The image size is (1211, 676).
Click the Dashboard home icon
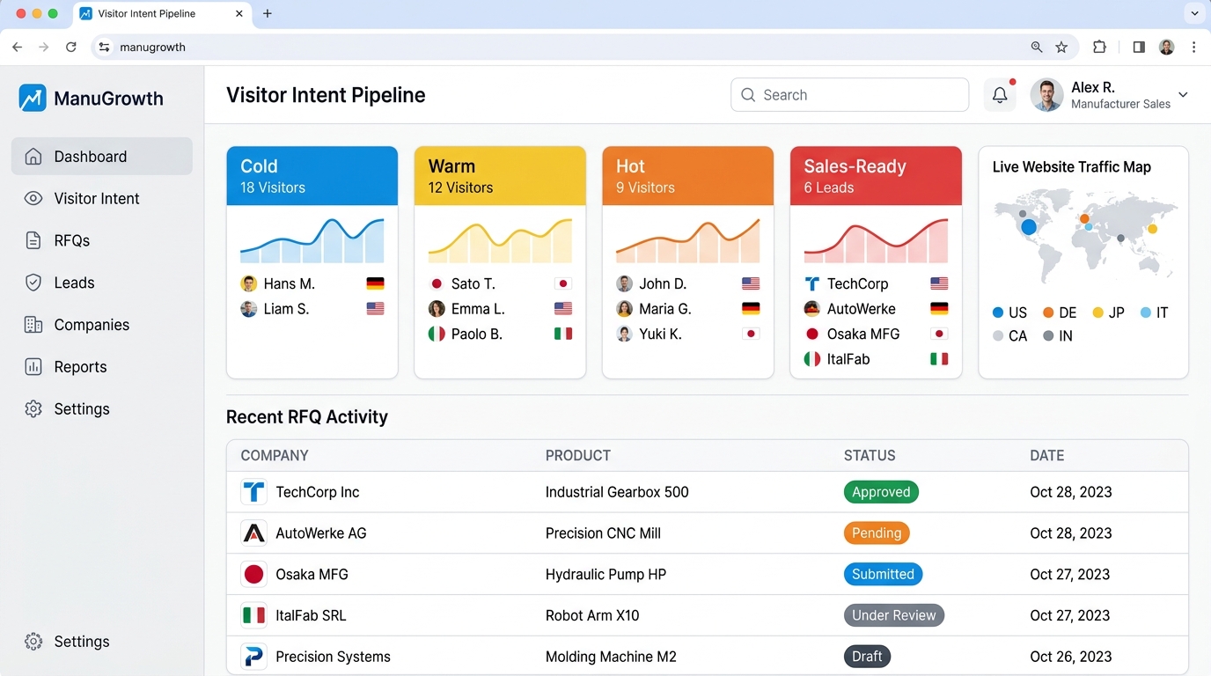click(32, 156)
